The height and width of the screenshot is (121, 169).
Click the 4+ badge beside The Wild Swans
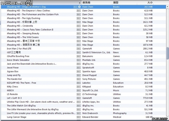(79, 37)
